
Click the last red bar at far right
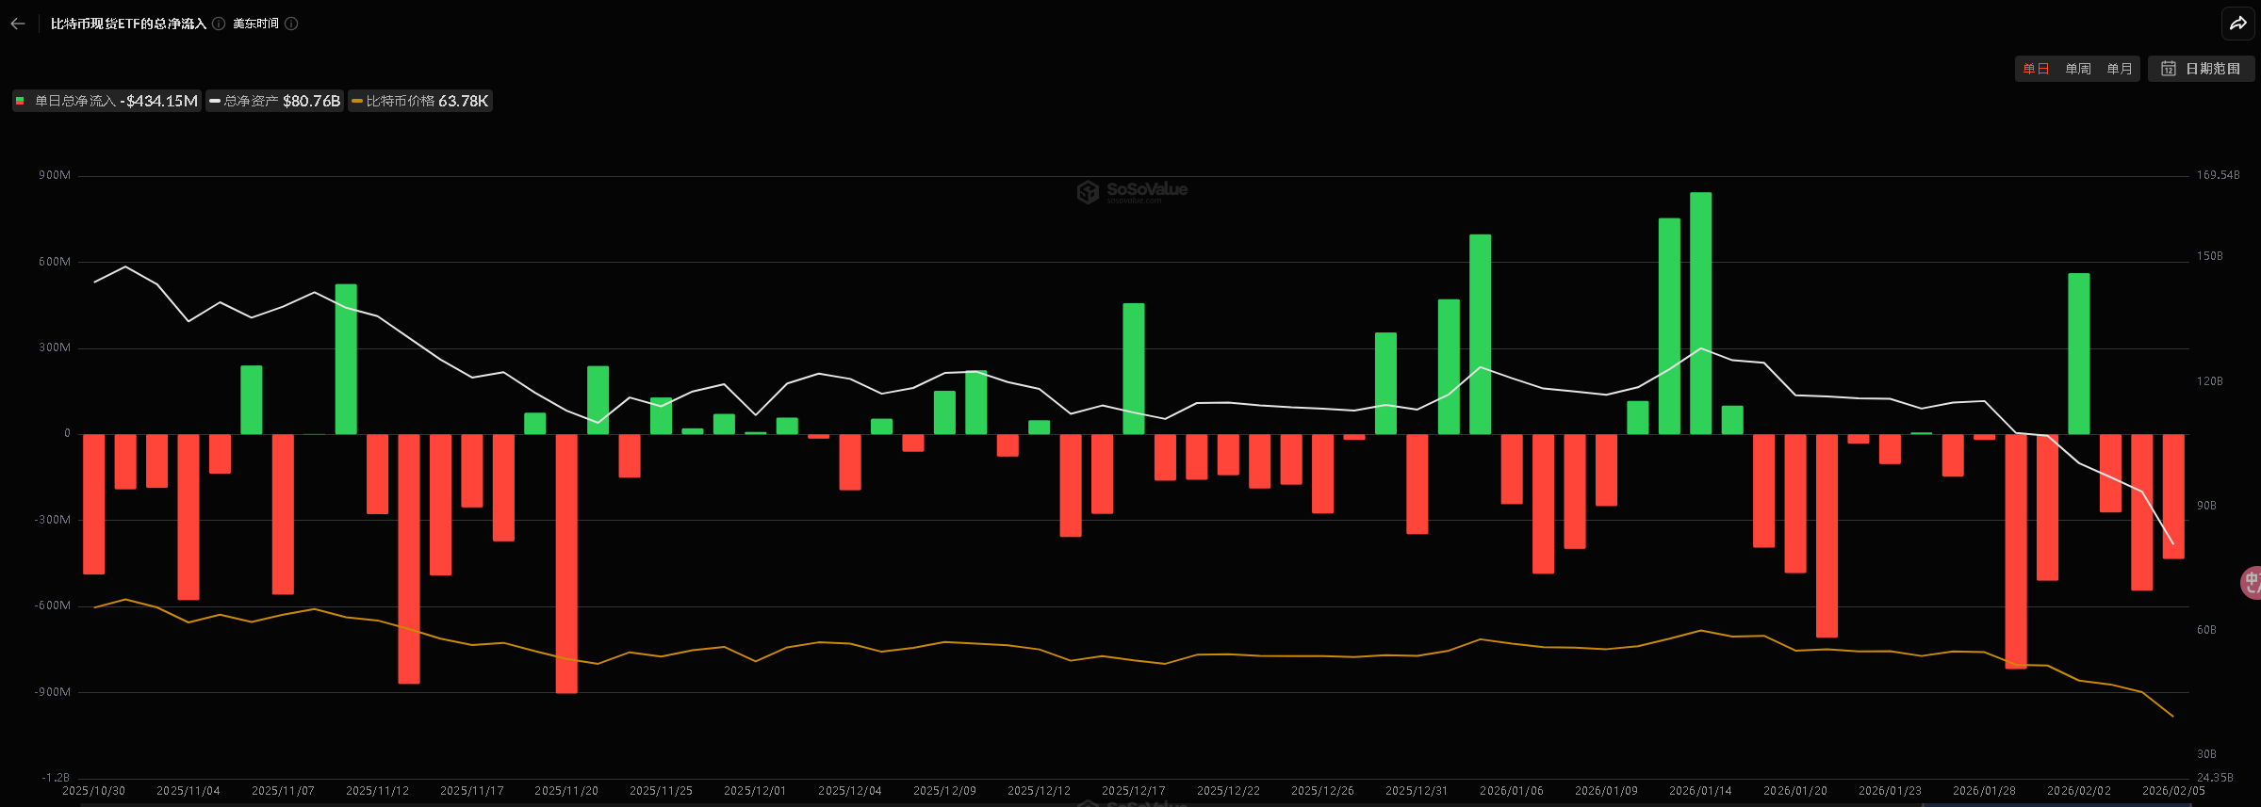pos(2173,496)
